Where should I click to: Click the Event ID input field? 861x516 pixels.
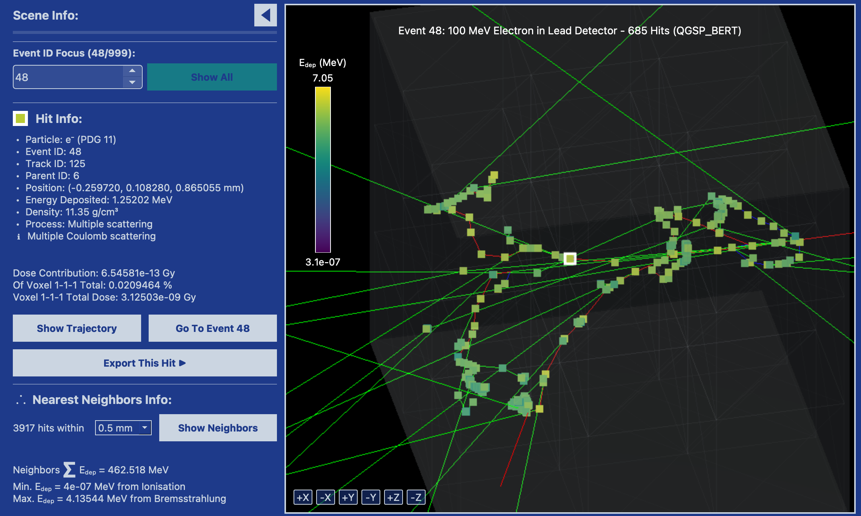(x=68, y=77)
